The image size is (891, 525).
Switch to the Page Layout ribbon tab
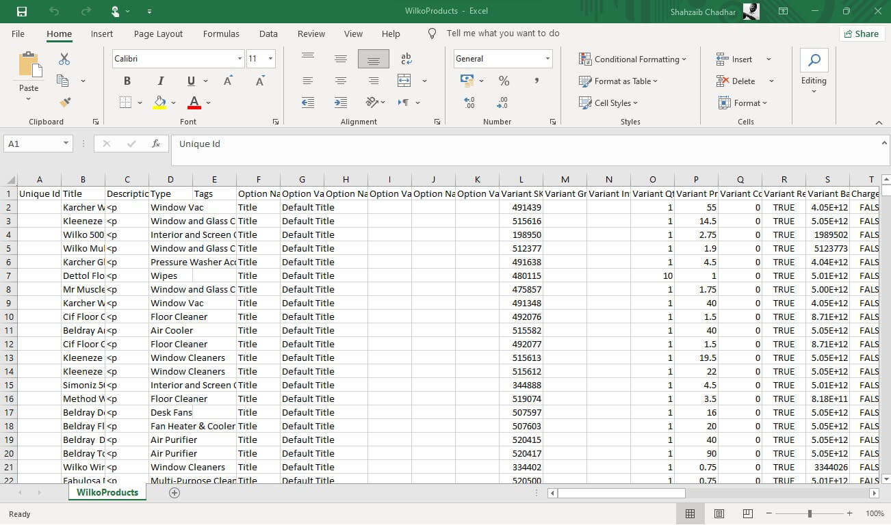pyautogui.click(x=158, y=33)
